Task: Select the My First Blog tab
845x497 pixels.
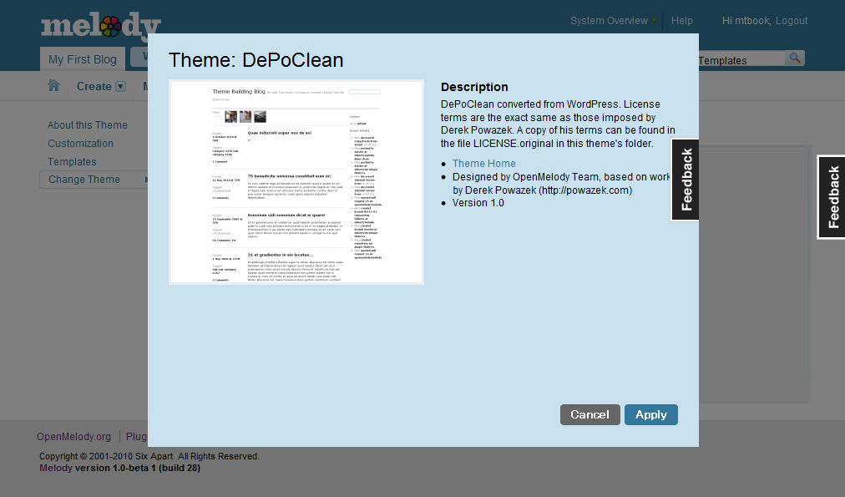Action: click(x=83, y=59)
